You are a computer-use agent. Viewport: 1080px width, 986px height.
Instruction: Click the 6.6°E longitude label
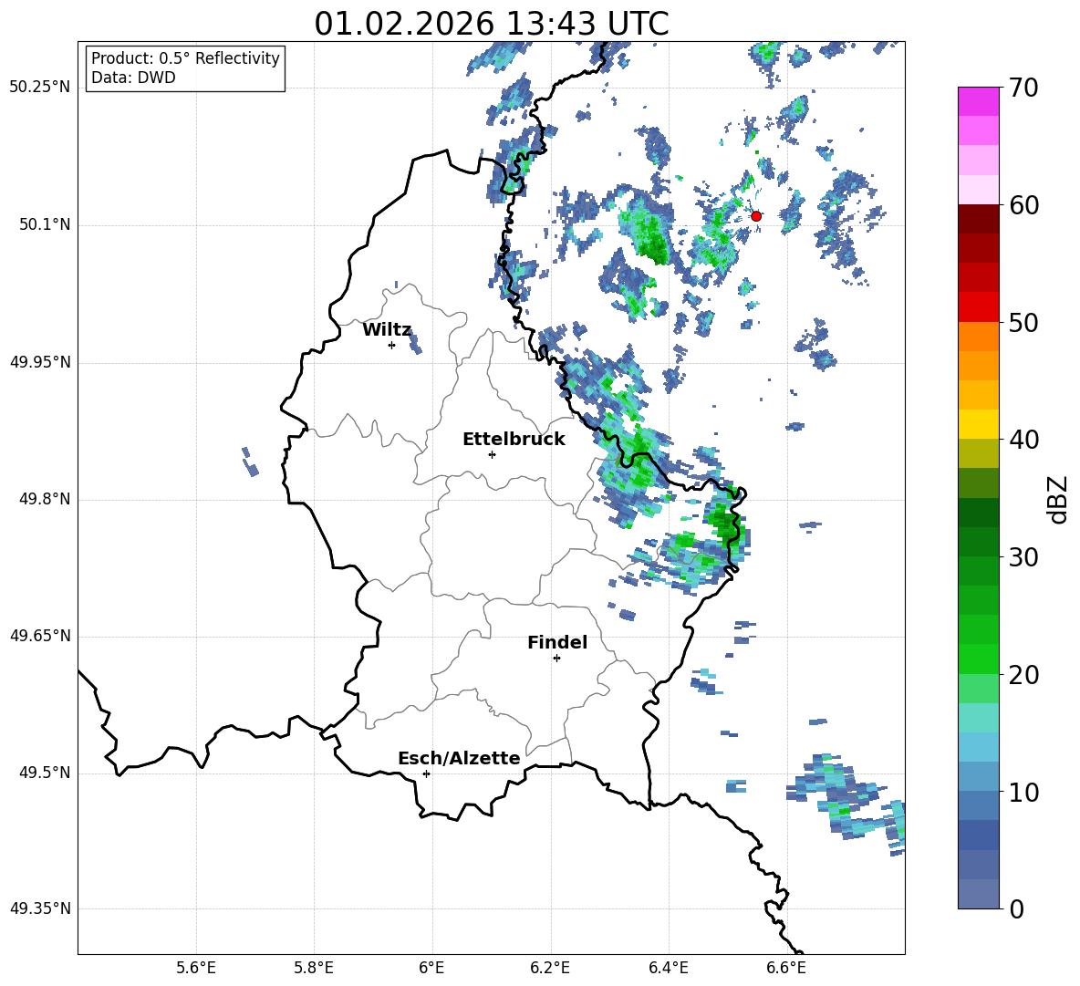click(786, 968)
